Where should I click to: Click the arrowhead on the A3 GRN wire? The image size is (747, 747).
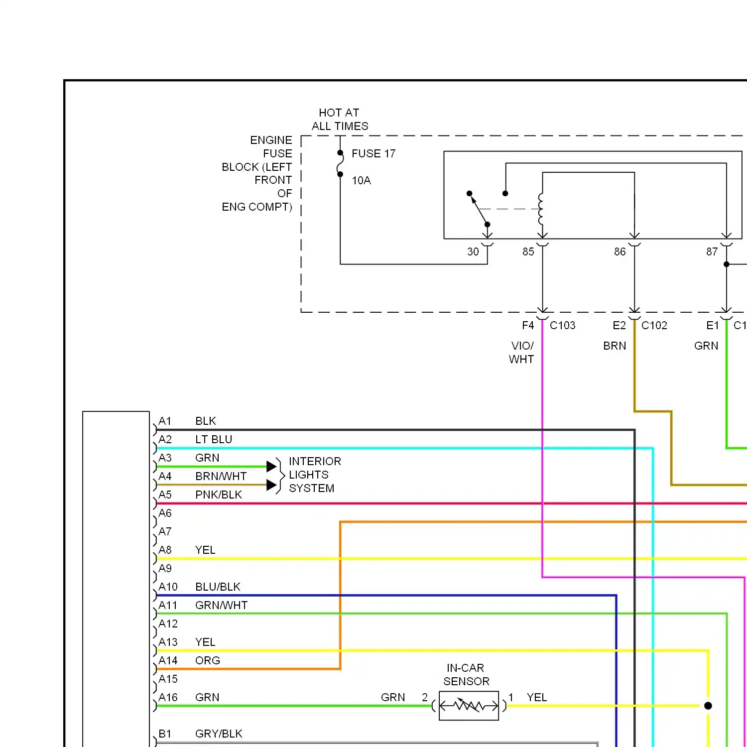tap(272, 467)
